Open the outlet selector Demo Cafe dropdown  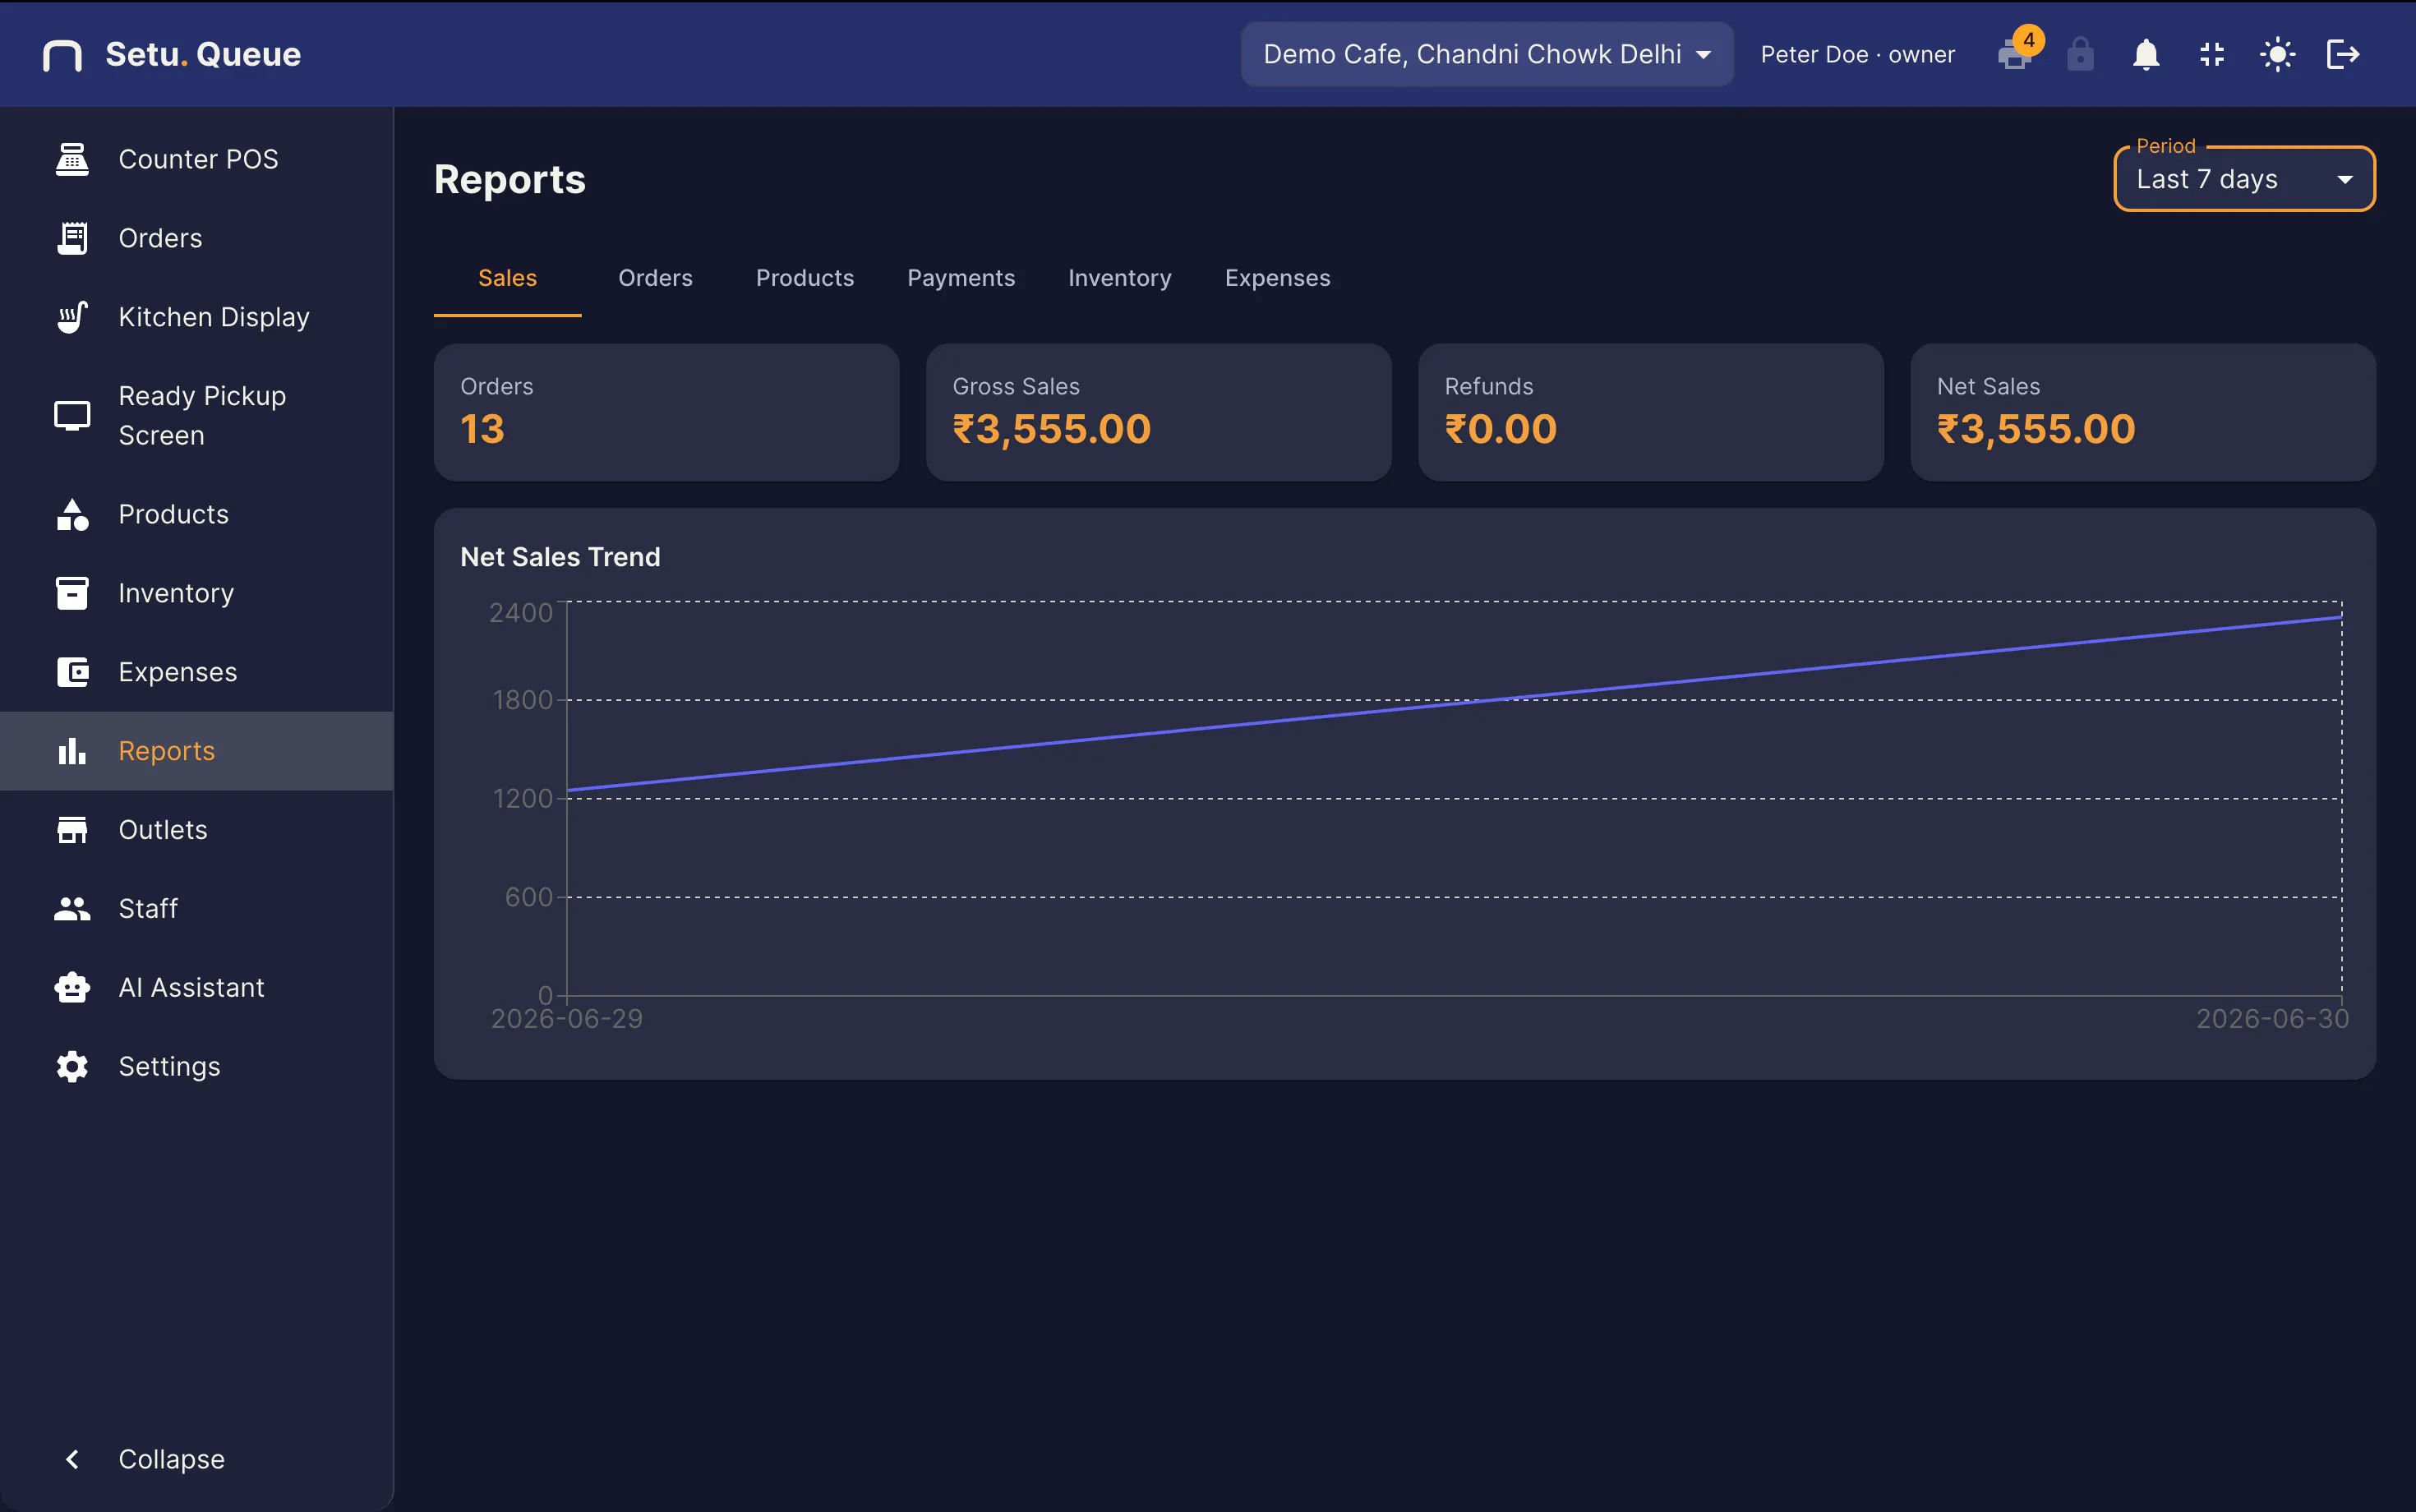point(1487,54)
